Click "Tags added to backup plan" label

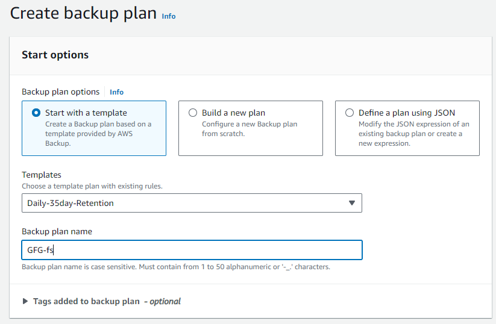pos(86,301)
